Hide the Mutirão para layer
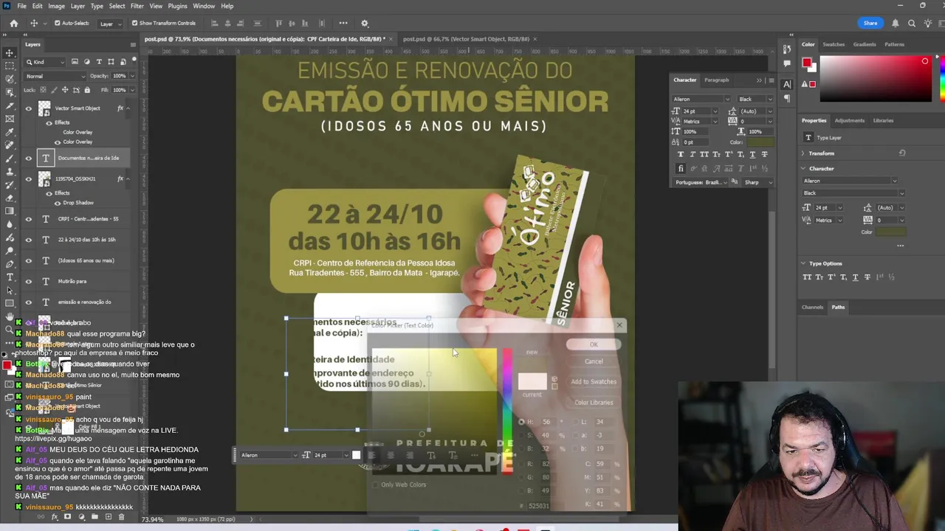The width and height of the screenshot is (945, 531). tap(29, 281)
